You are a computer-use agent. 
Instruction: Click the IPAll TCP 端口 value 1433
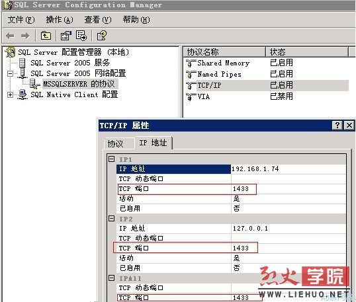pos(241,297)
